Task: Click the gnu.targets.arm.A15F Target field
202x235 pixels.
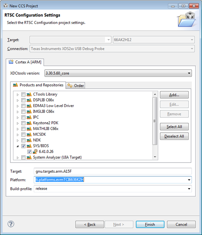Action: click(113, 171)
